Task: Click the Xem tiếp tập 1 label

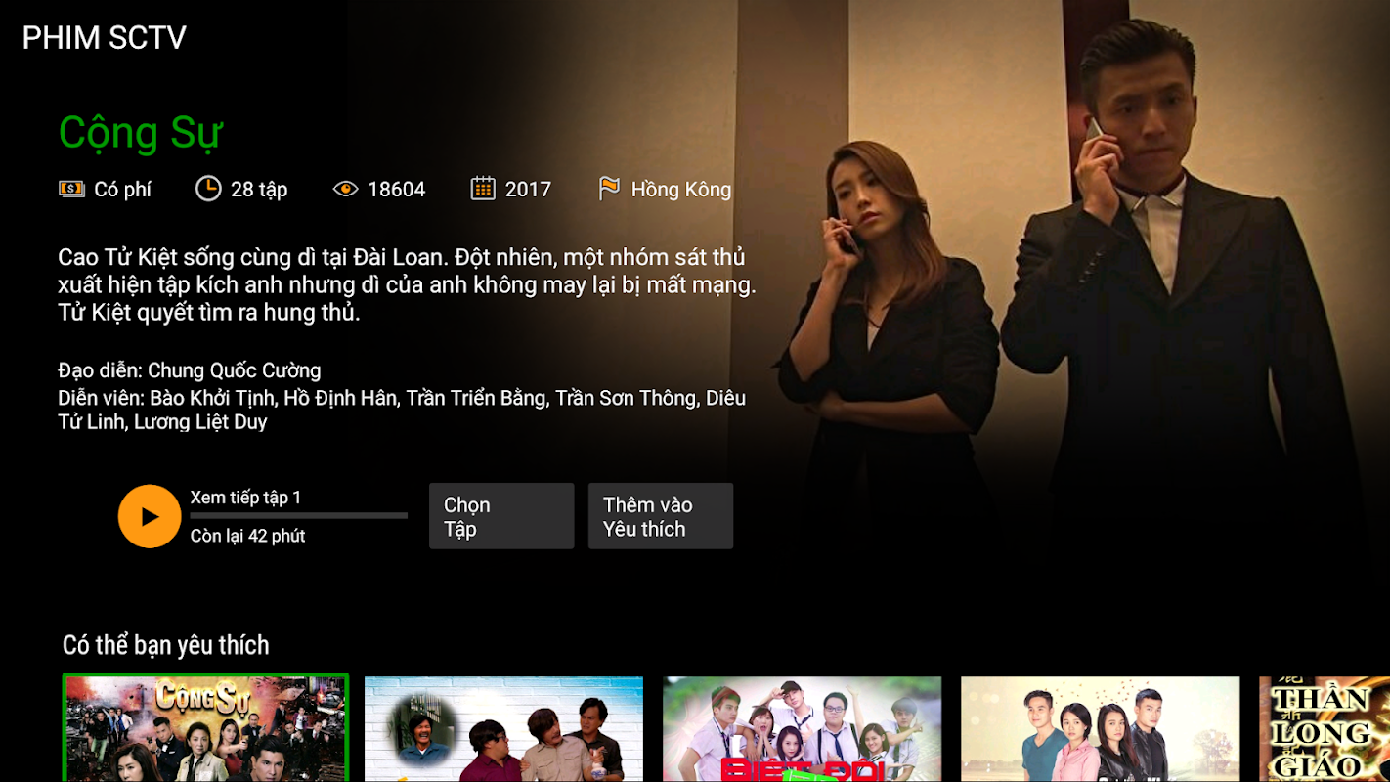Action: point(246,498)
